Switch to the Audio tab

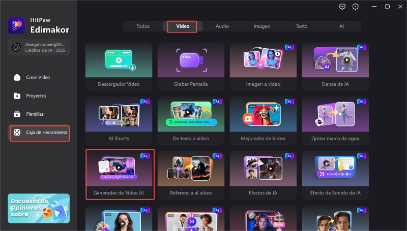click(222, 26)
